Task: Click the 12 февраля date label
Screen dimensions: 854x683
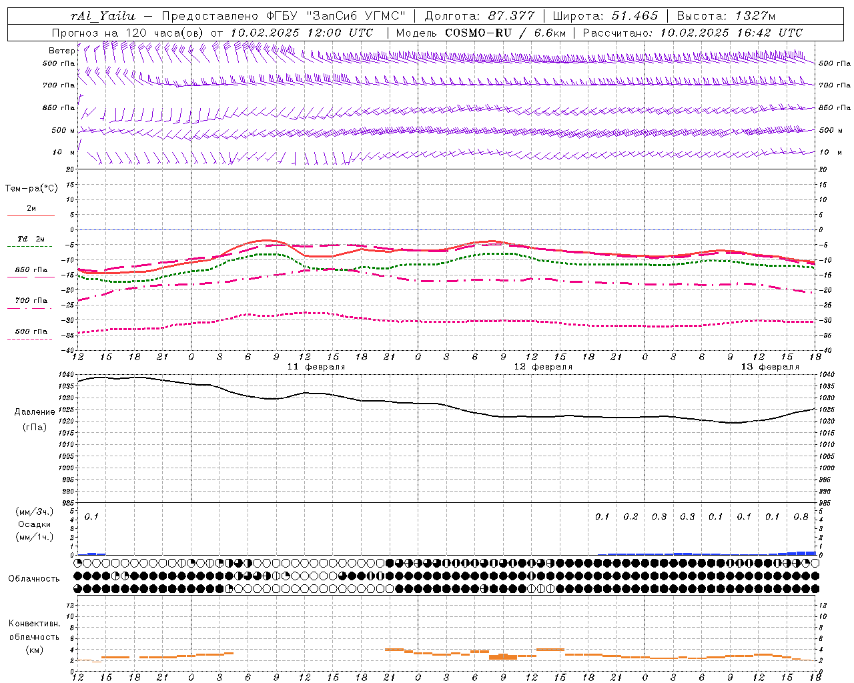Action: click(543, 367)
